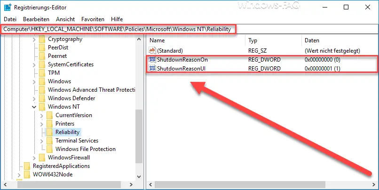Select the Peernet tree entry
This screenshot has width=379, height=190.
pos(57,56)
